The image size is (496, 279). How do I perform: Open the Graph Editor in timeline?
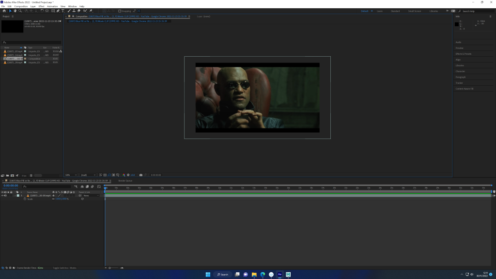(99, 186)
